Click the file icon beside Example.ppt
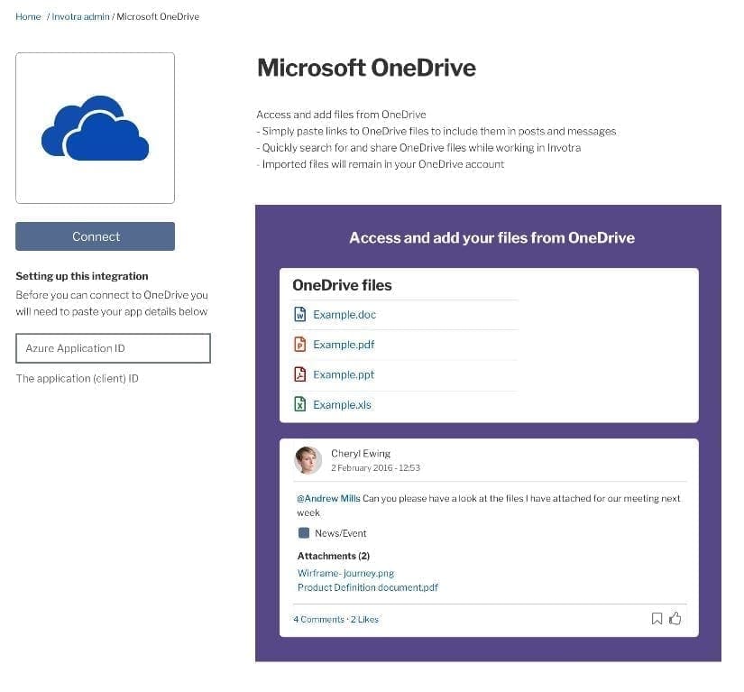 click(300, 374)
